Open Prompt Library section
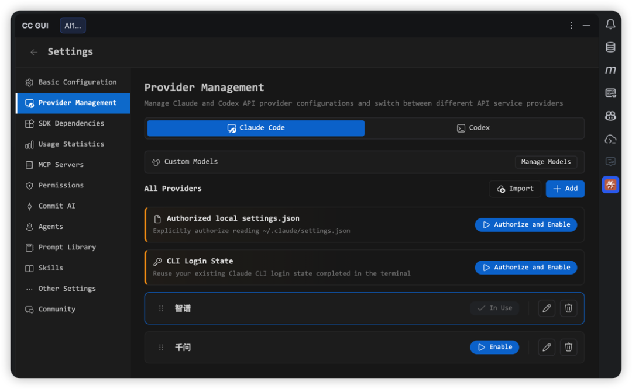 coord(73,248)
